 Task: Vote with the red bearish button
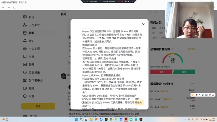click(161, 72)
